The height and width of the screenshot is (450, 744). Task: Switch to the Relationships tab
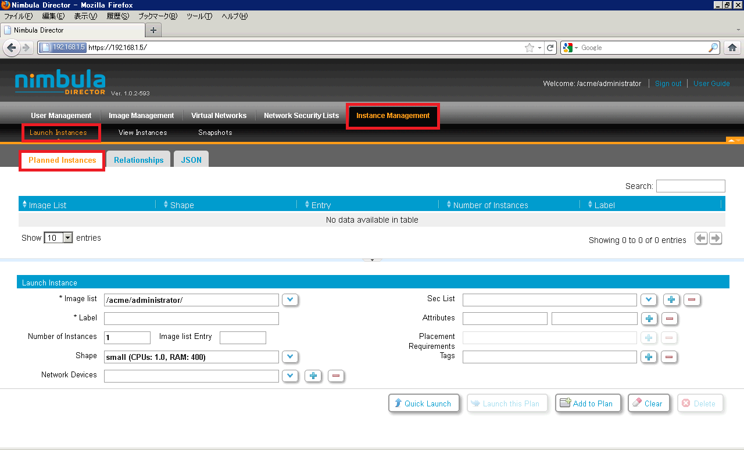(x=138, y=160)
